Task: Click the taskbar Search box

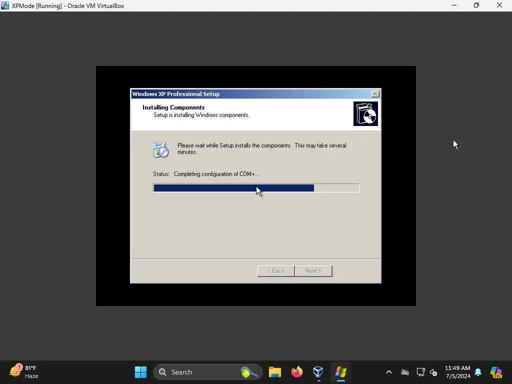Action: pos(207,372)
